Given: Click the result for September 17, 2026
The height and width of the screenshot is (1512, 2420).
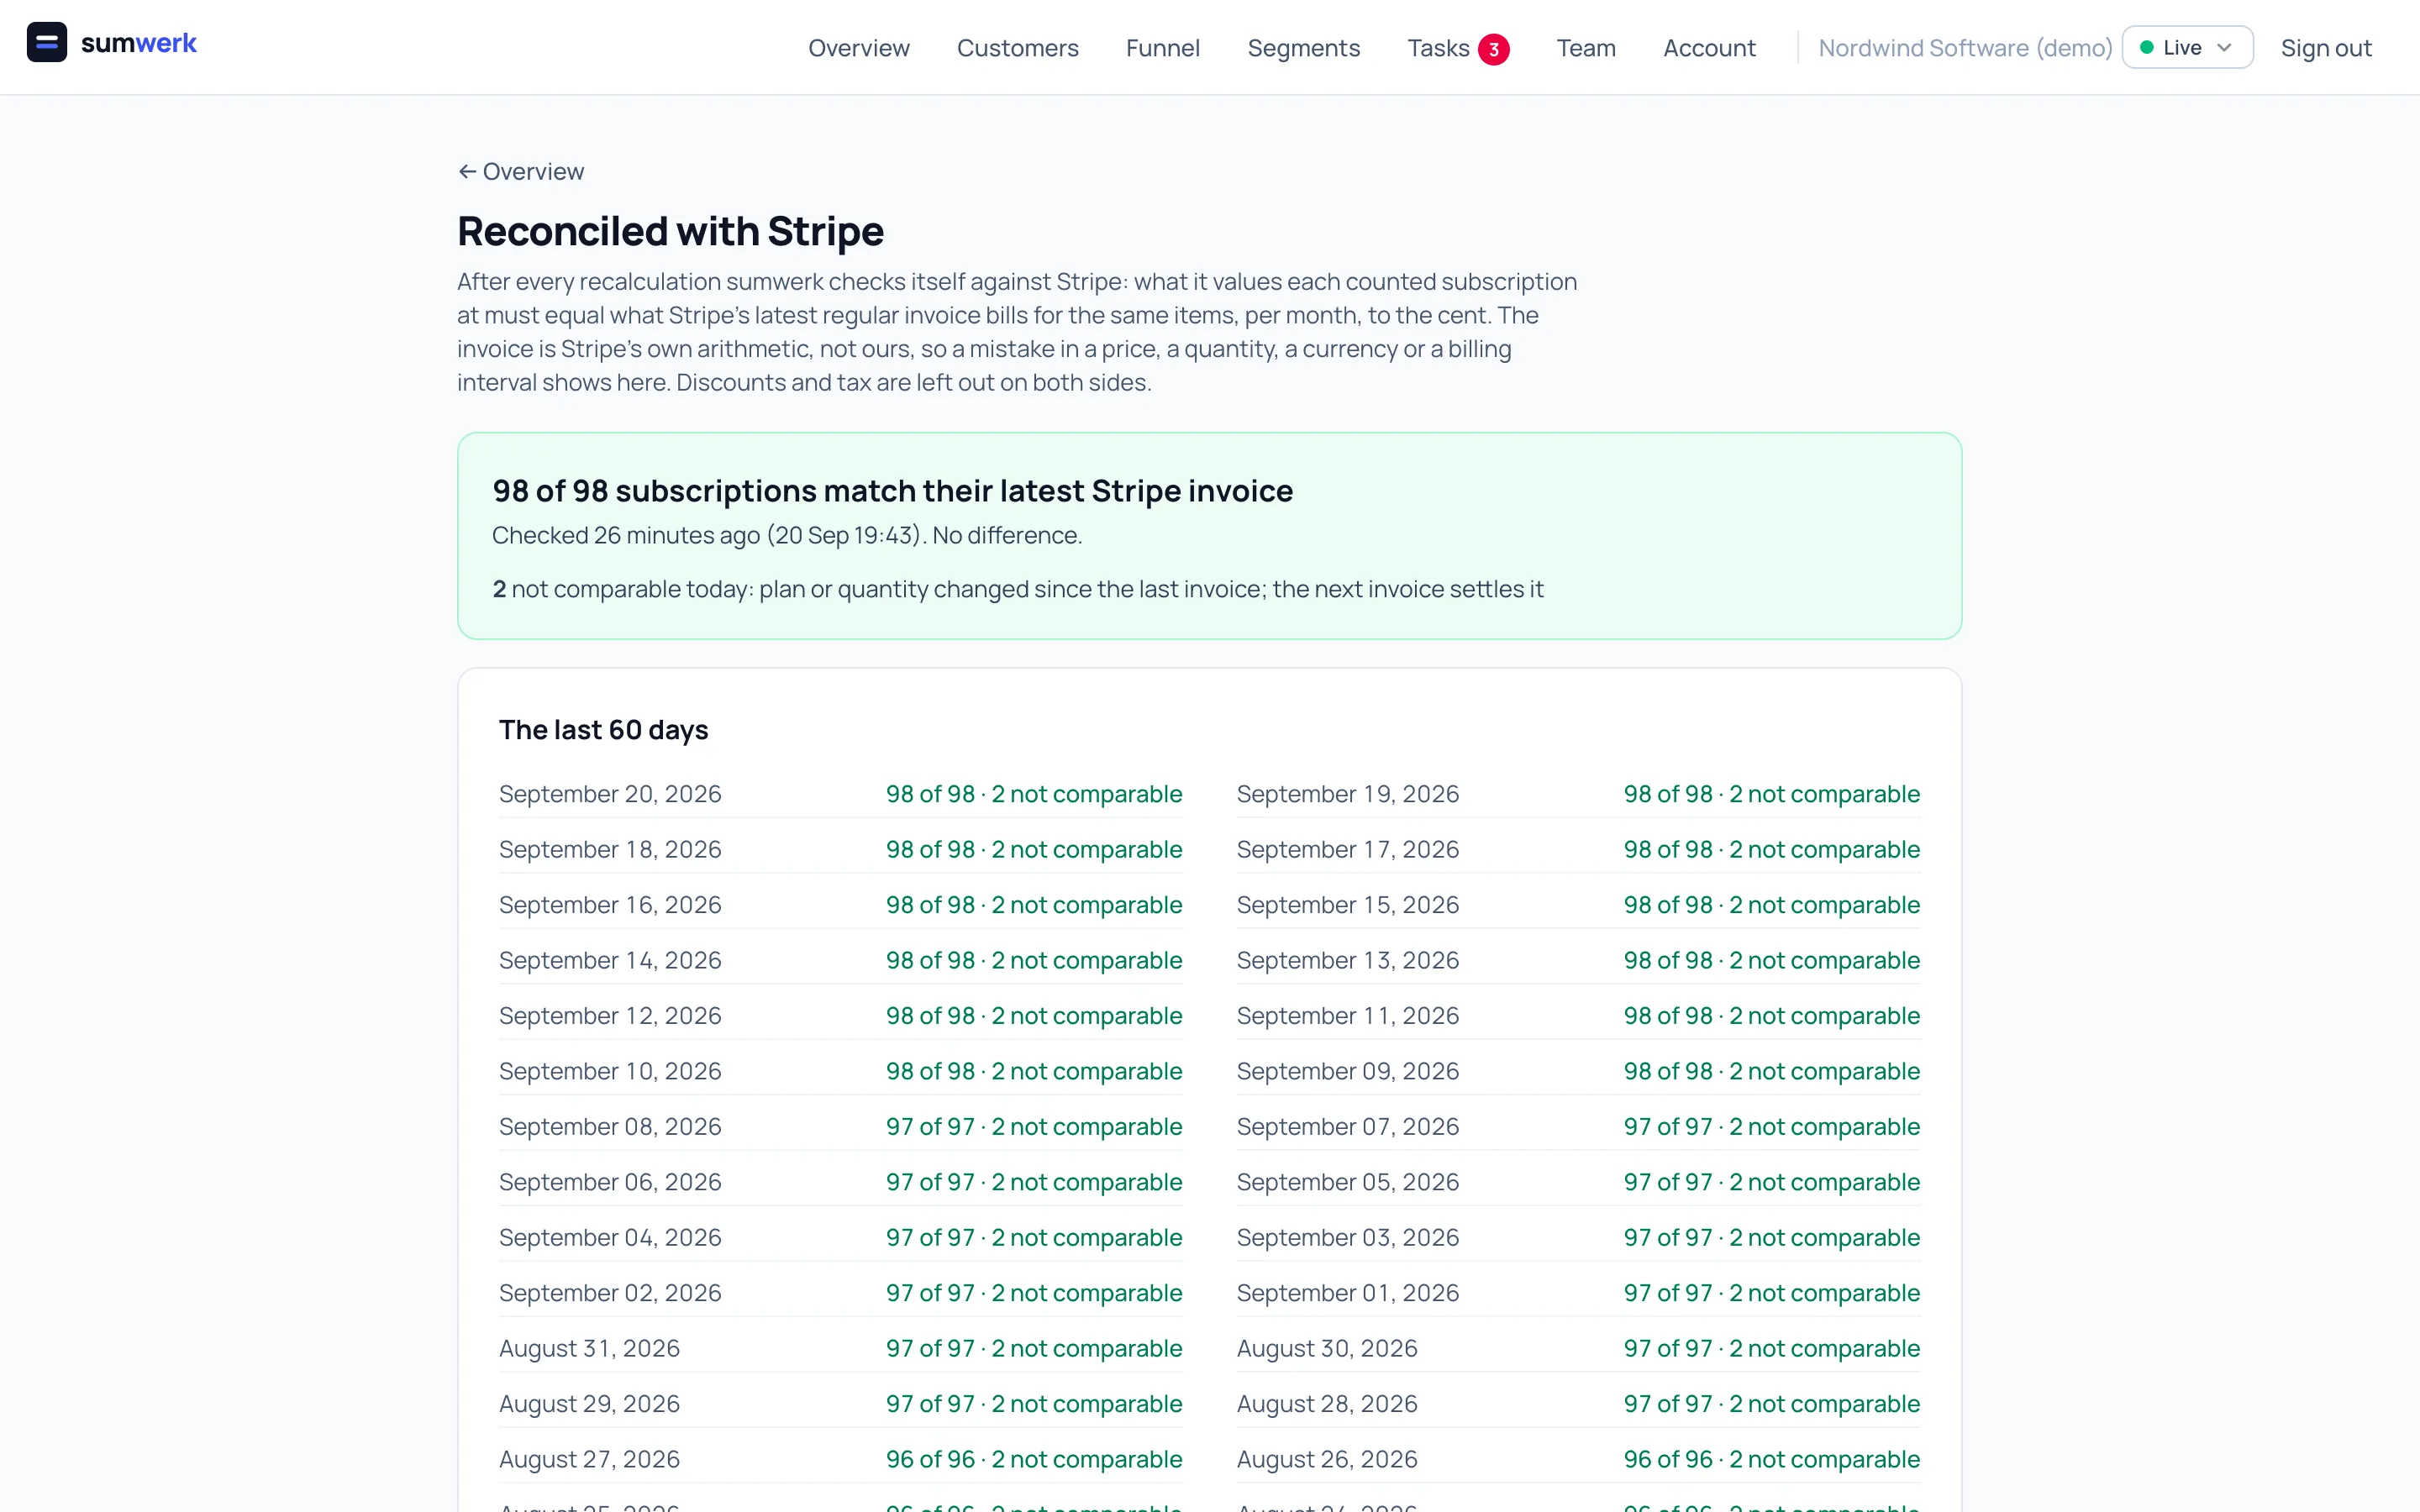Looking at the screenshot, I should (x=1771, y=849).
